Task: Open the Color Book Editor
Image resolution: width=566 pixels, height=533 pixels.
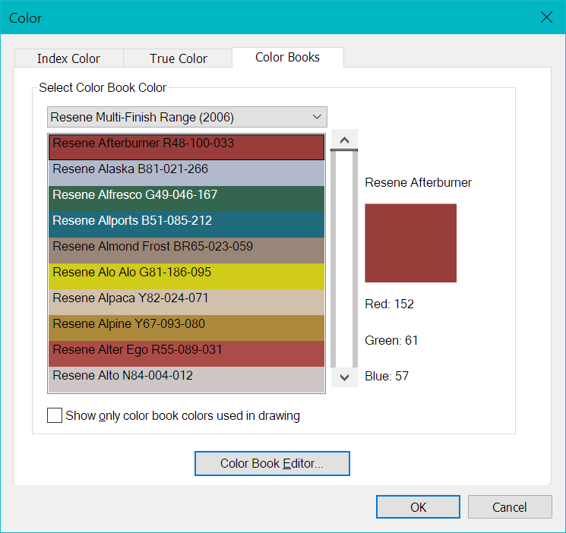Action: pyautogui.click(x=272, y=463)
